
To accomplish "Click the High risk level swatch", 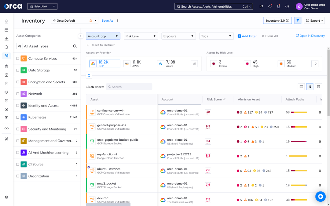I will coord(247,64).
